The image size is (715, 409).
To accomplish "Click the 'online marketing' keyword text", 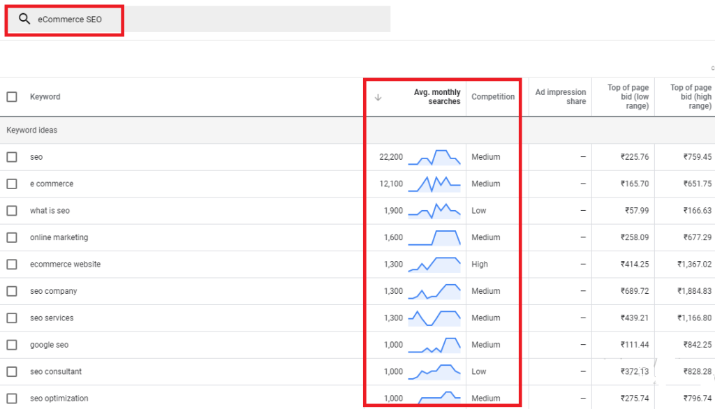I will (x=59, y=237).
